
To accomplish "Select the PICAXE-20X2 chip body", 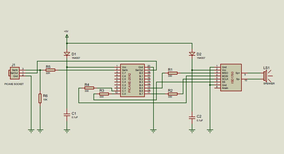I will pos(132,80).
